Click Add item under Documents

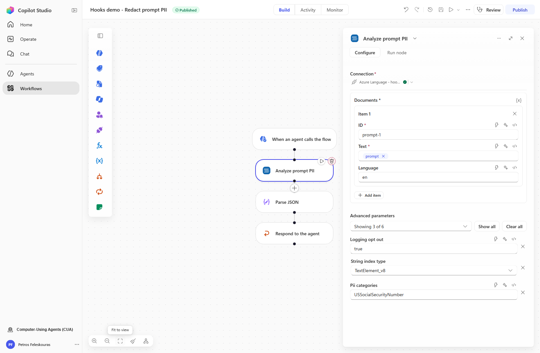(x=369, y=195)
